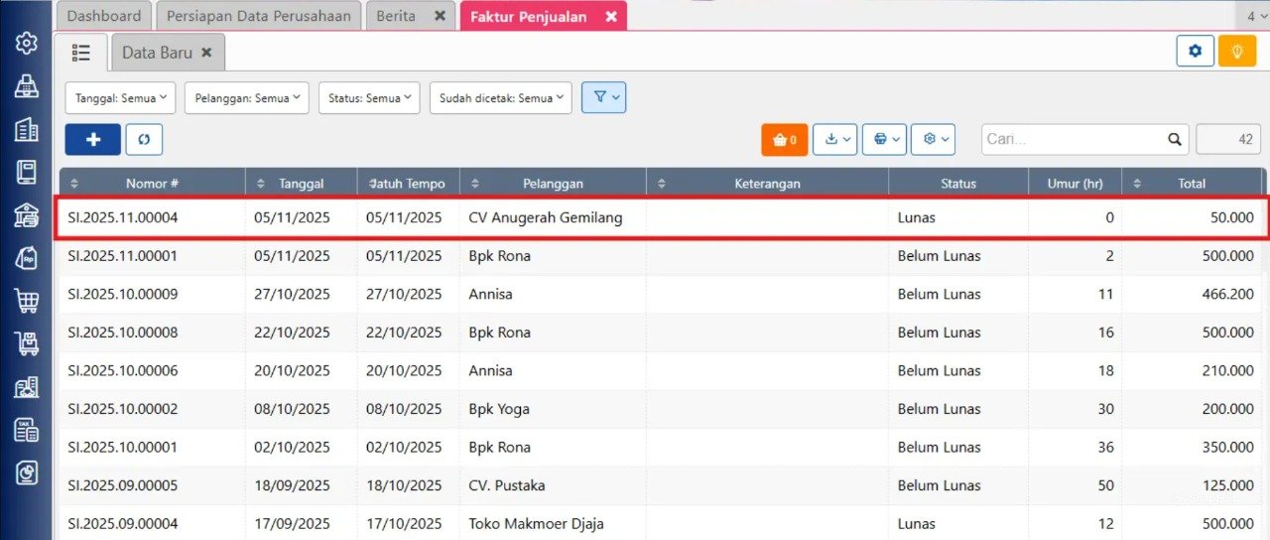Click customer CV. Pustaka
The image size is (1270, 540).
point(507,486)
